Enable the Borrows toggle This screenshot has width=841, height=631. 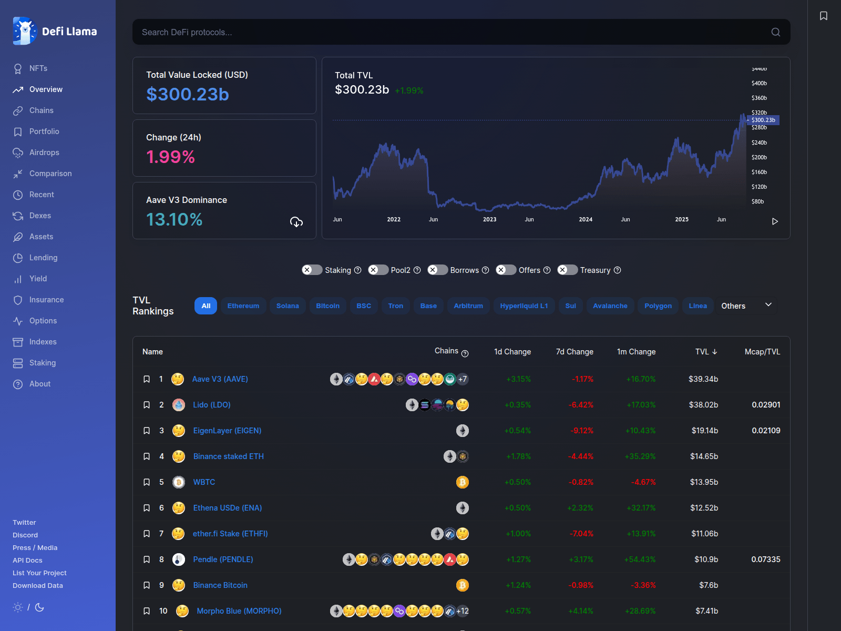(x=438, y=270)
